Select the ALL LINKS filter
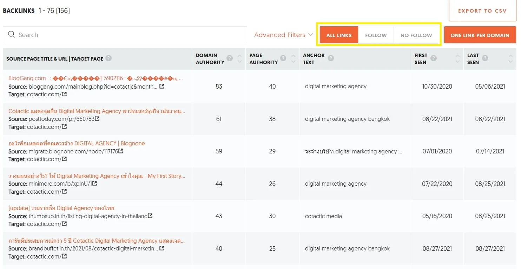The width and height of the screenshot is (521, 269). (338, 35)
